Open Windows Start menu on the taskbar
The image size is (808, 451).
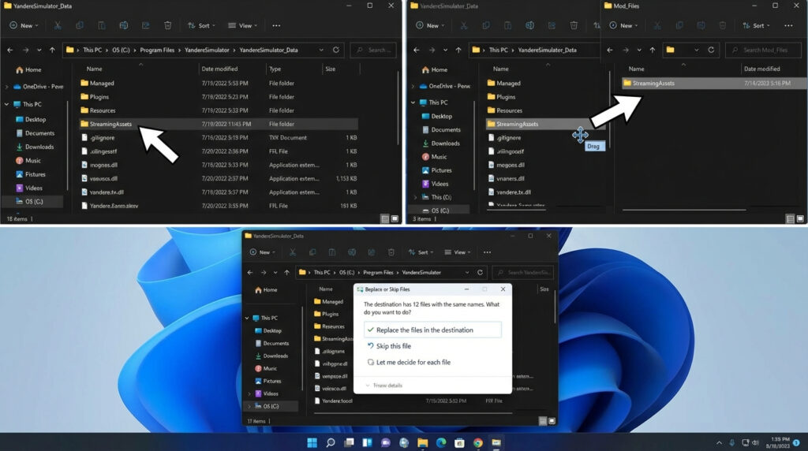tap(312, 442)
